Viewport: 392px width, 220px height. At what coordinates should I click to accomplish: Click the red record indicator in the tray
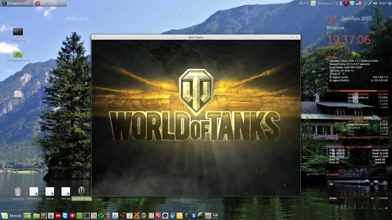(x=346, y=3)
